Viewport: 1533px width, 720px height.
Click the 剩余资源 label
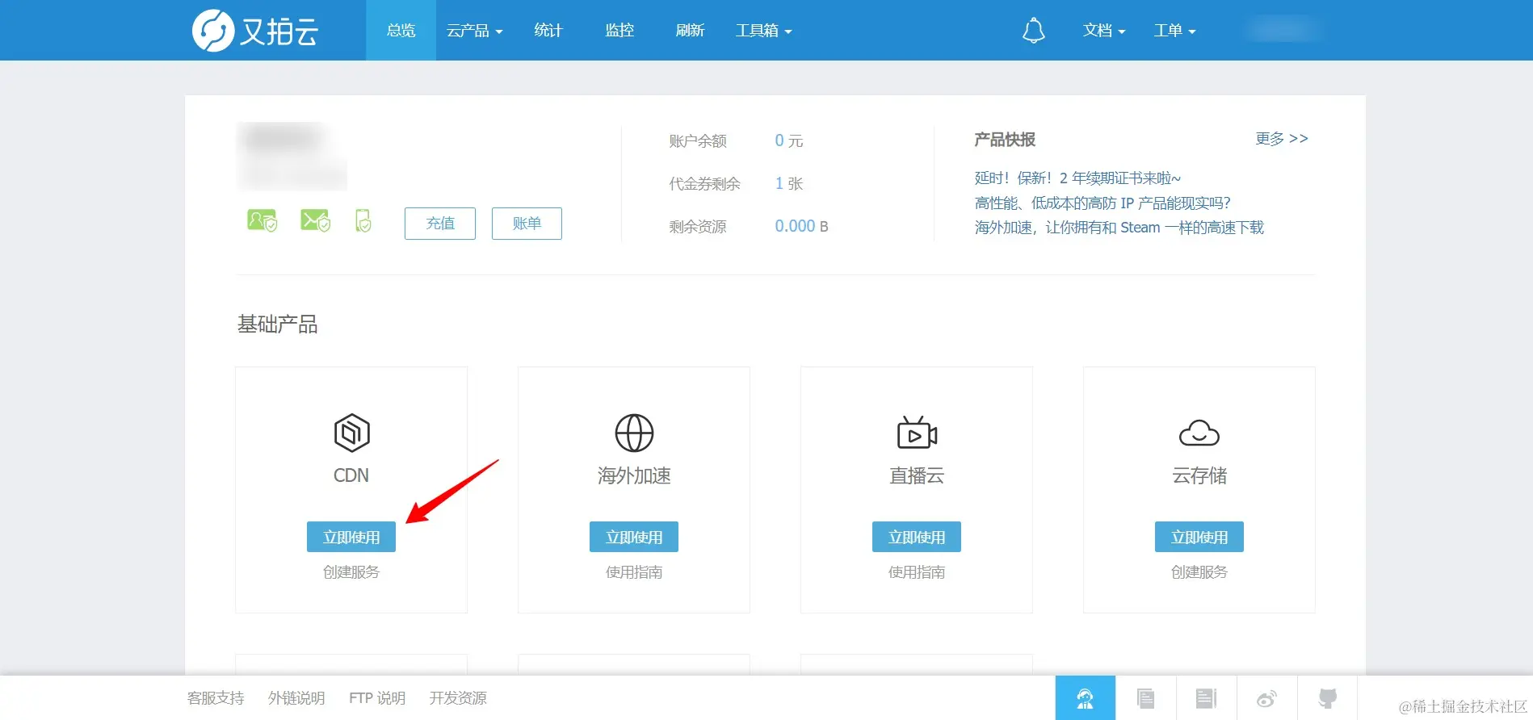click(x=698, y=227)
